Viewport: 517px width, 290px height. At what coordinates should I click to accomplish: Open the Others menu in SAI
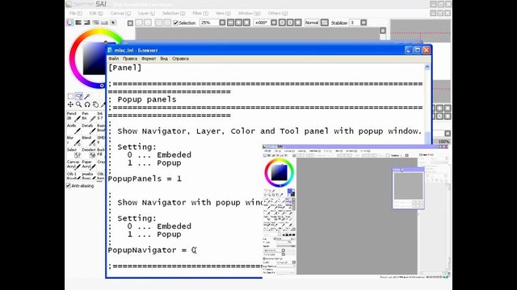pyautogui.click(x=278, y=13)
